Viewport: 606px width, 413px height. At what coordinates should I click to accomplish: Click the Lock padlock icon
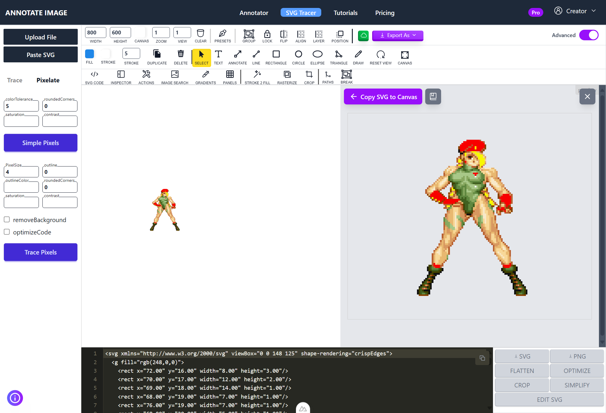(x=267, y=34)
